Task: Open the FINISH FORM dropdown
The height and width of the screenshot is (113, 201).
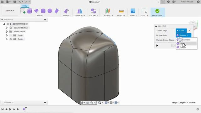Action: [x=158, y=15]
